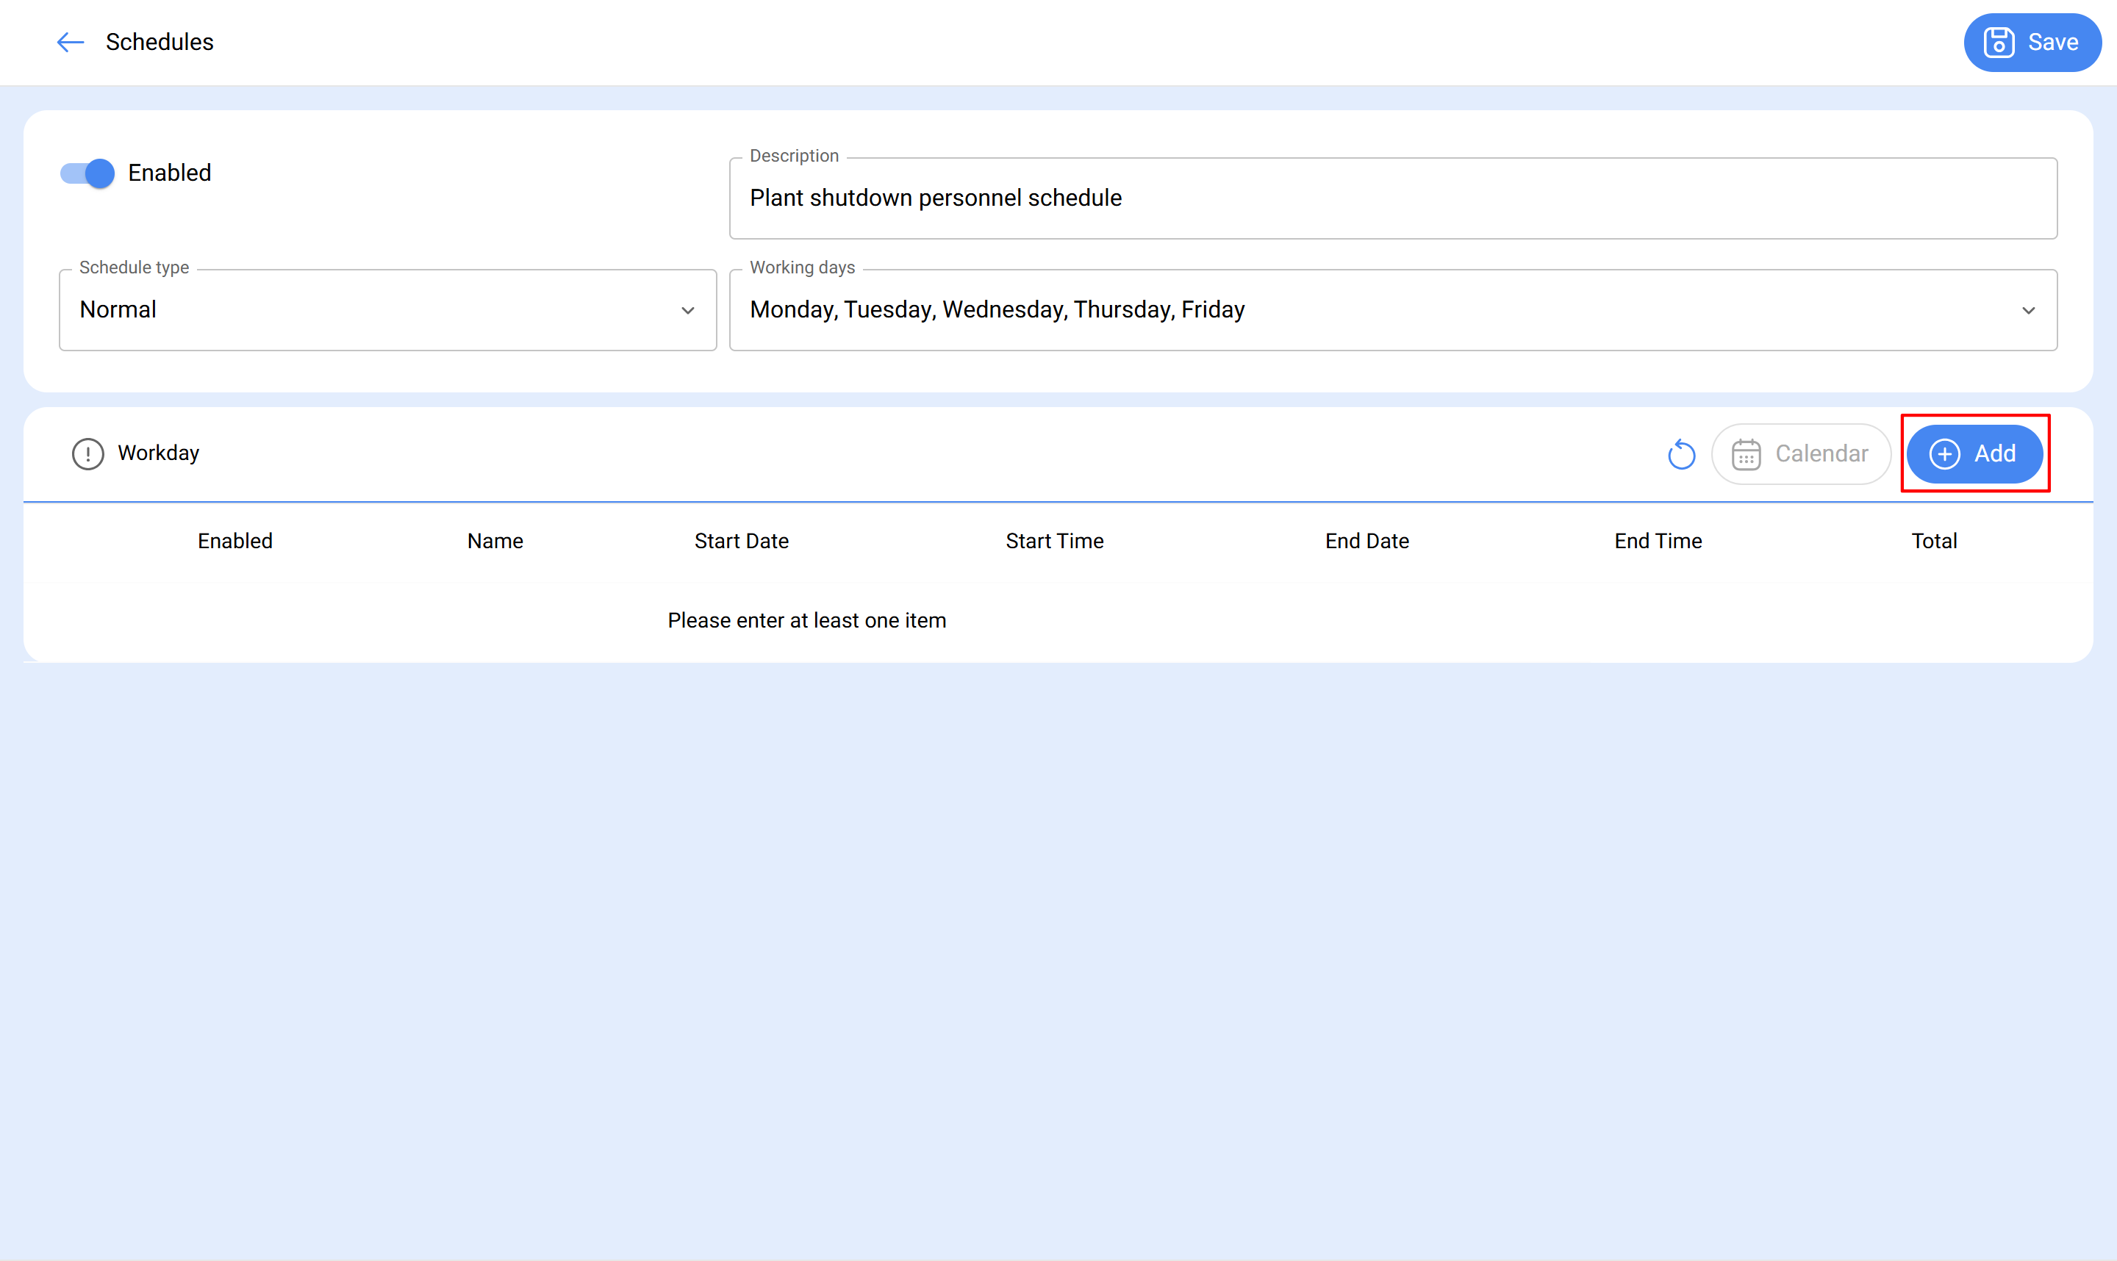Expand the Working days chevron
This screenshot has height=1261, width=2117.
tap(2028, 311)
